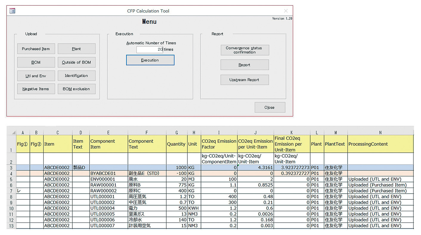Select the Outside of BOM button
This screenshot has width=421, height=235.
(76, 62)
